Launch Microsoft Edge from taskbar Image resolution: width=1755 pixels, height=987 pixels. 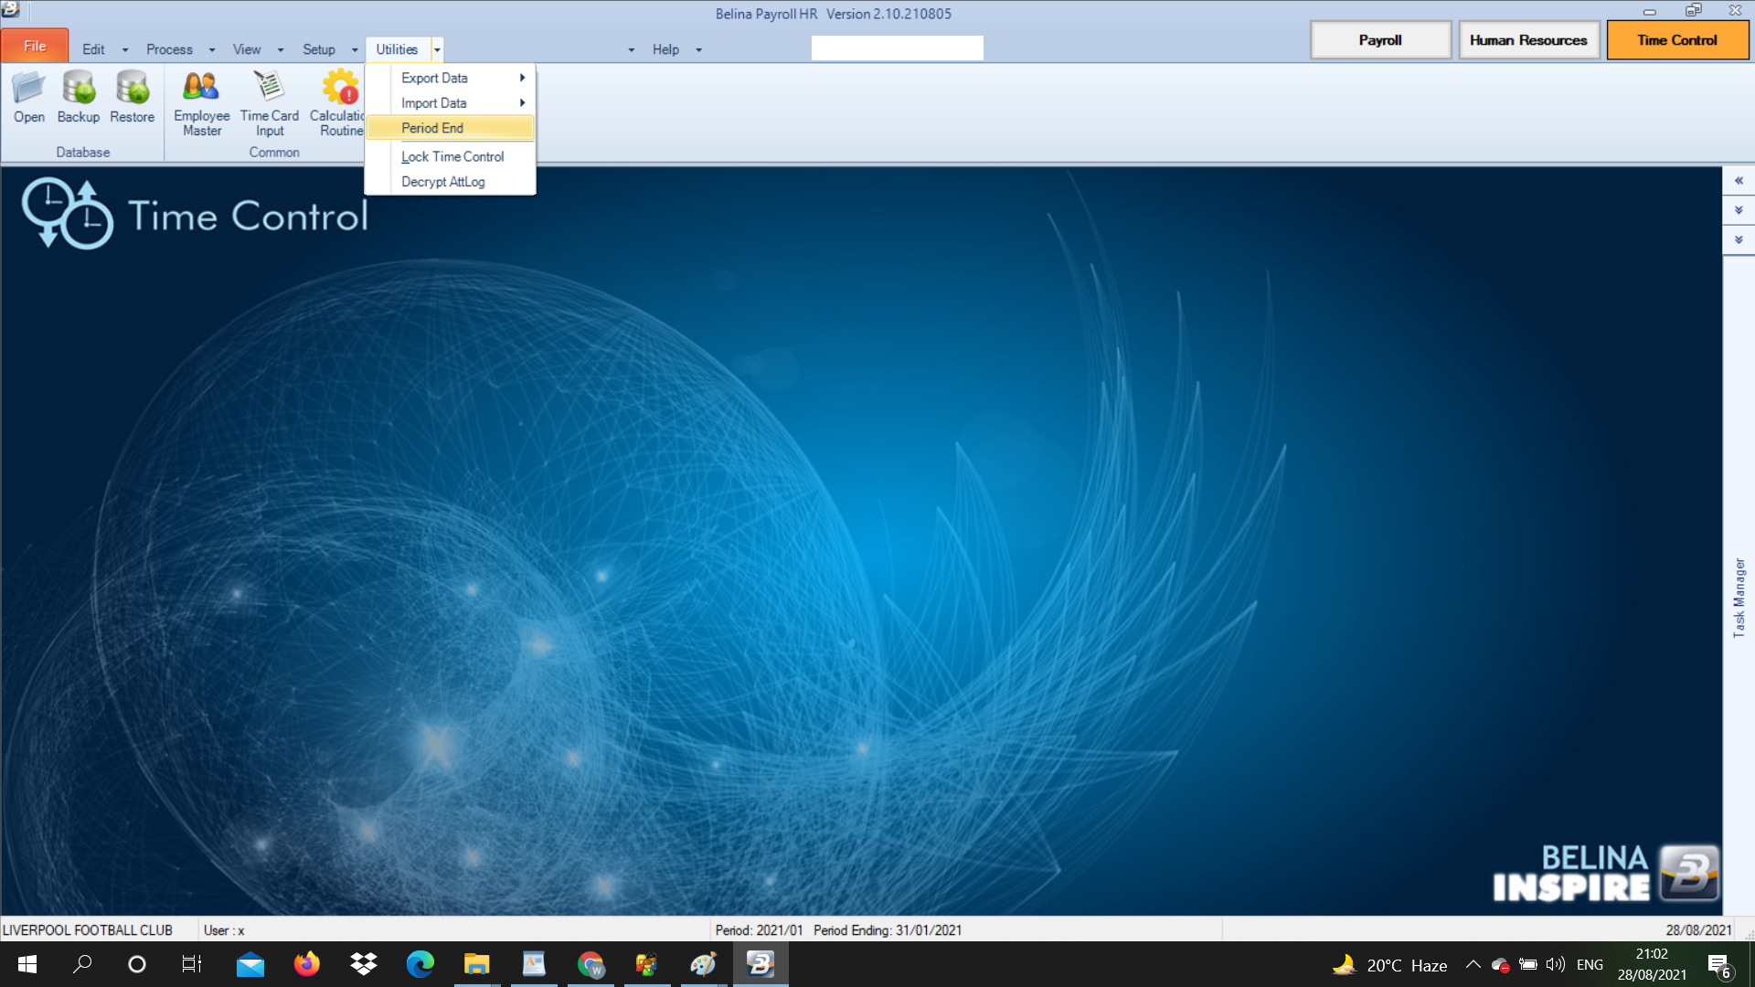(420, 964)
